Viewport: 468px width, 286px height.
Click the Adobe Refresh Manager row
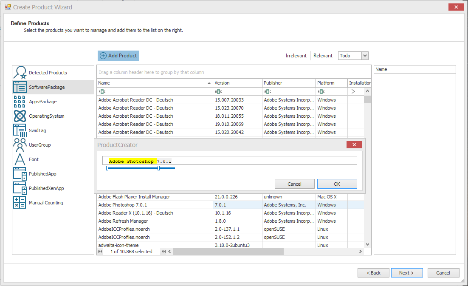pyautogui.click(x=123, y=221)
